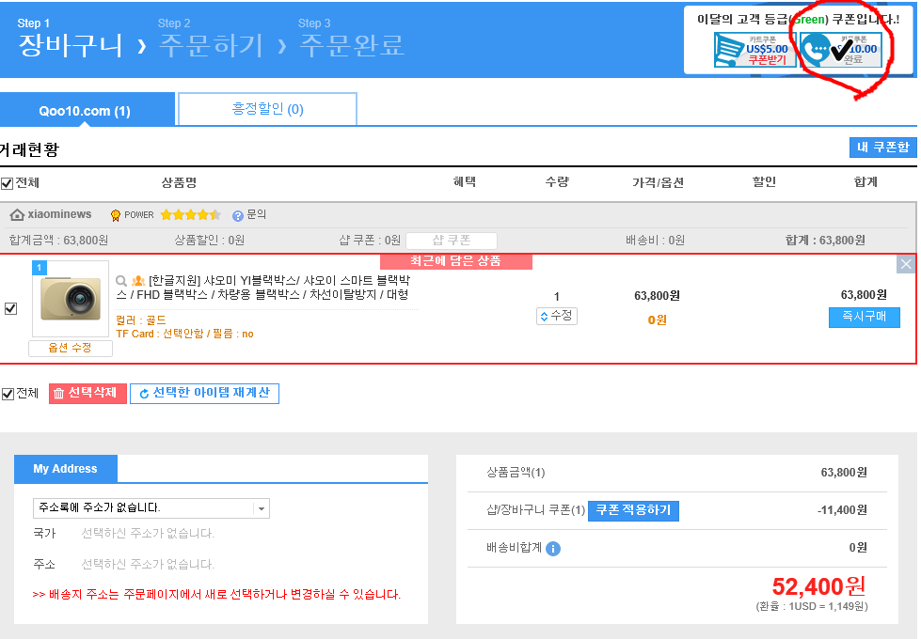The image size is (921, 639).
Task: Open 옵션 수정 under product thumbnail
Action: point(71,349)
